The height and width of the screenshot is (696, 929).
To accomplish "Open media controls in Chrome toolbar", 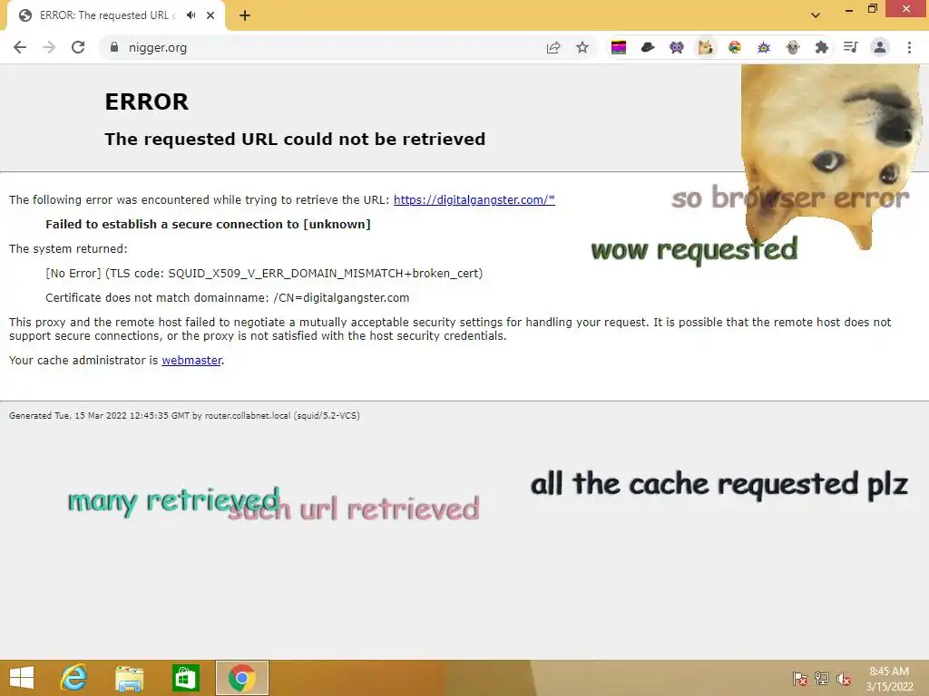I will coord(851,47).
